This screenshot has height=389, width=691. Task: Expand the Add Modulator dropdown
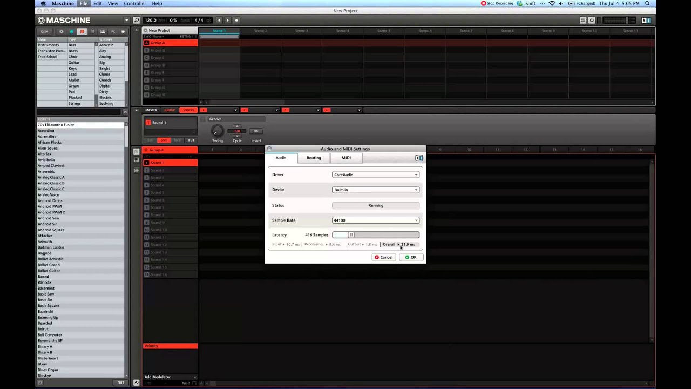point(170,377)
